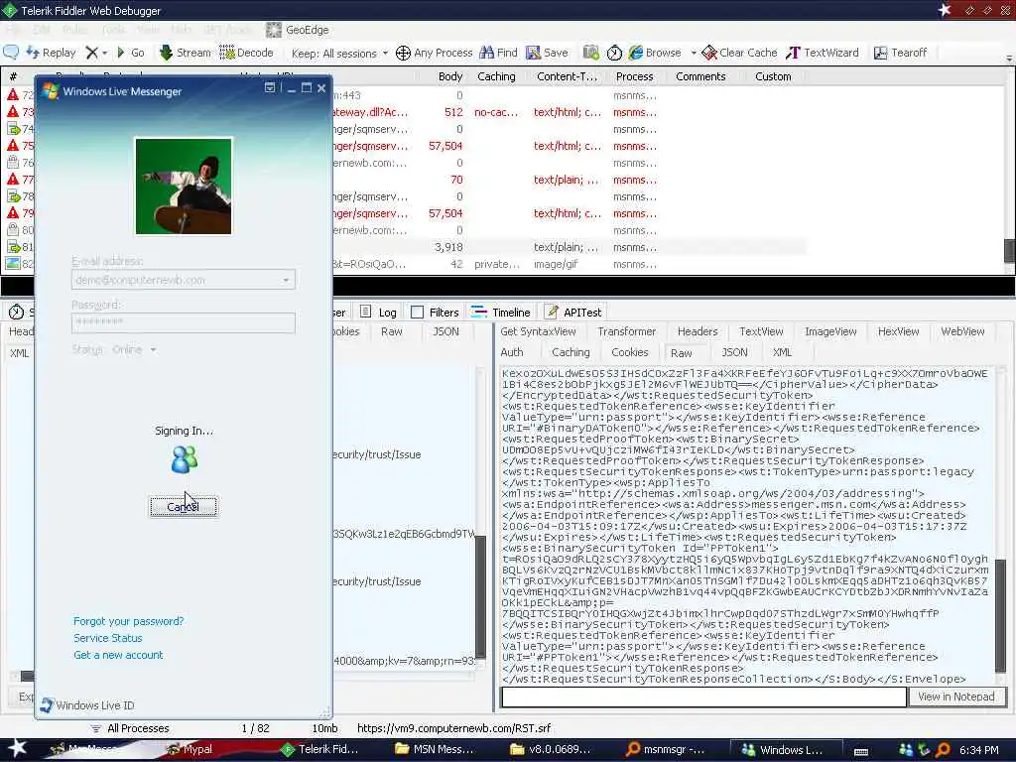Click the Go resume button

click(130, 53)
